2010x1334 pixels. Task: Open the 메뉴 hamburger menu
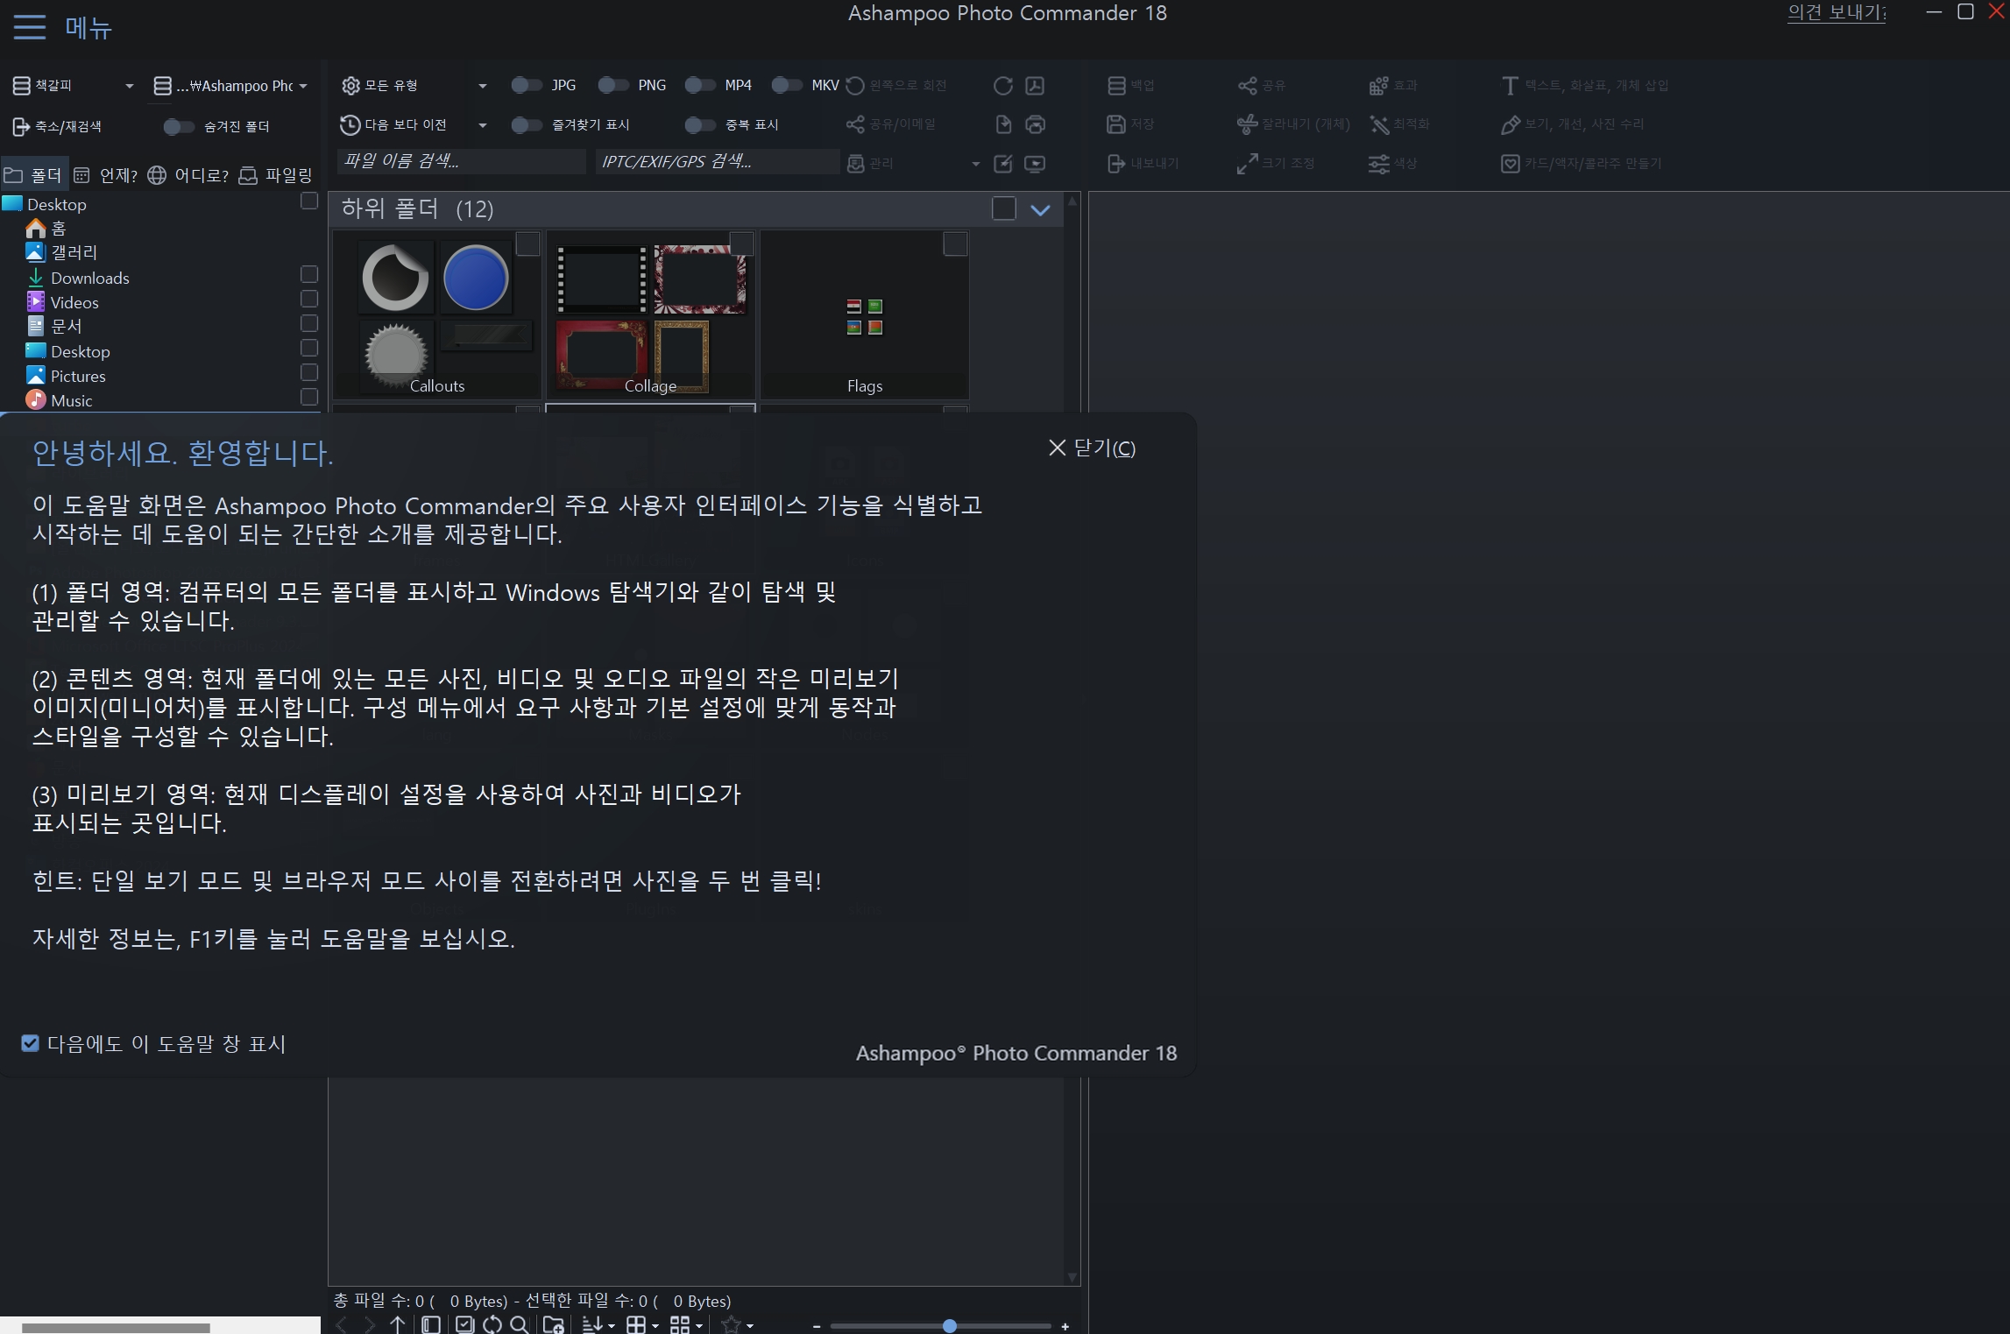(x=28, y=27)
